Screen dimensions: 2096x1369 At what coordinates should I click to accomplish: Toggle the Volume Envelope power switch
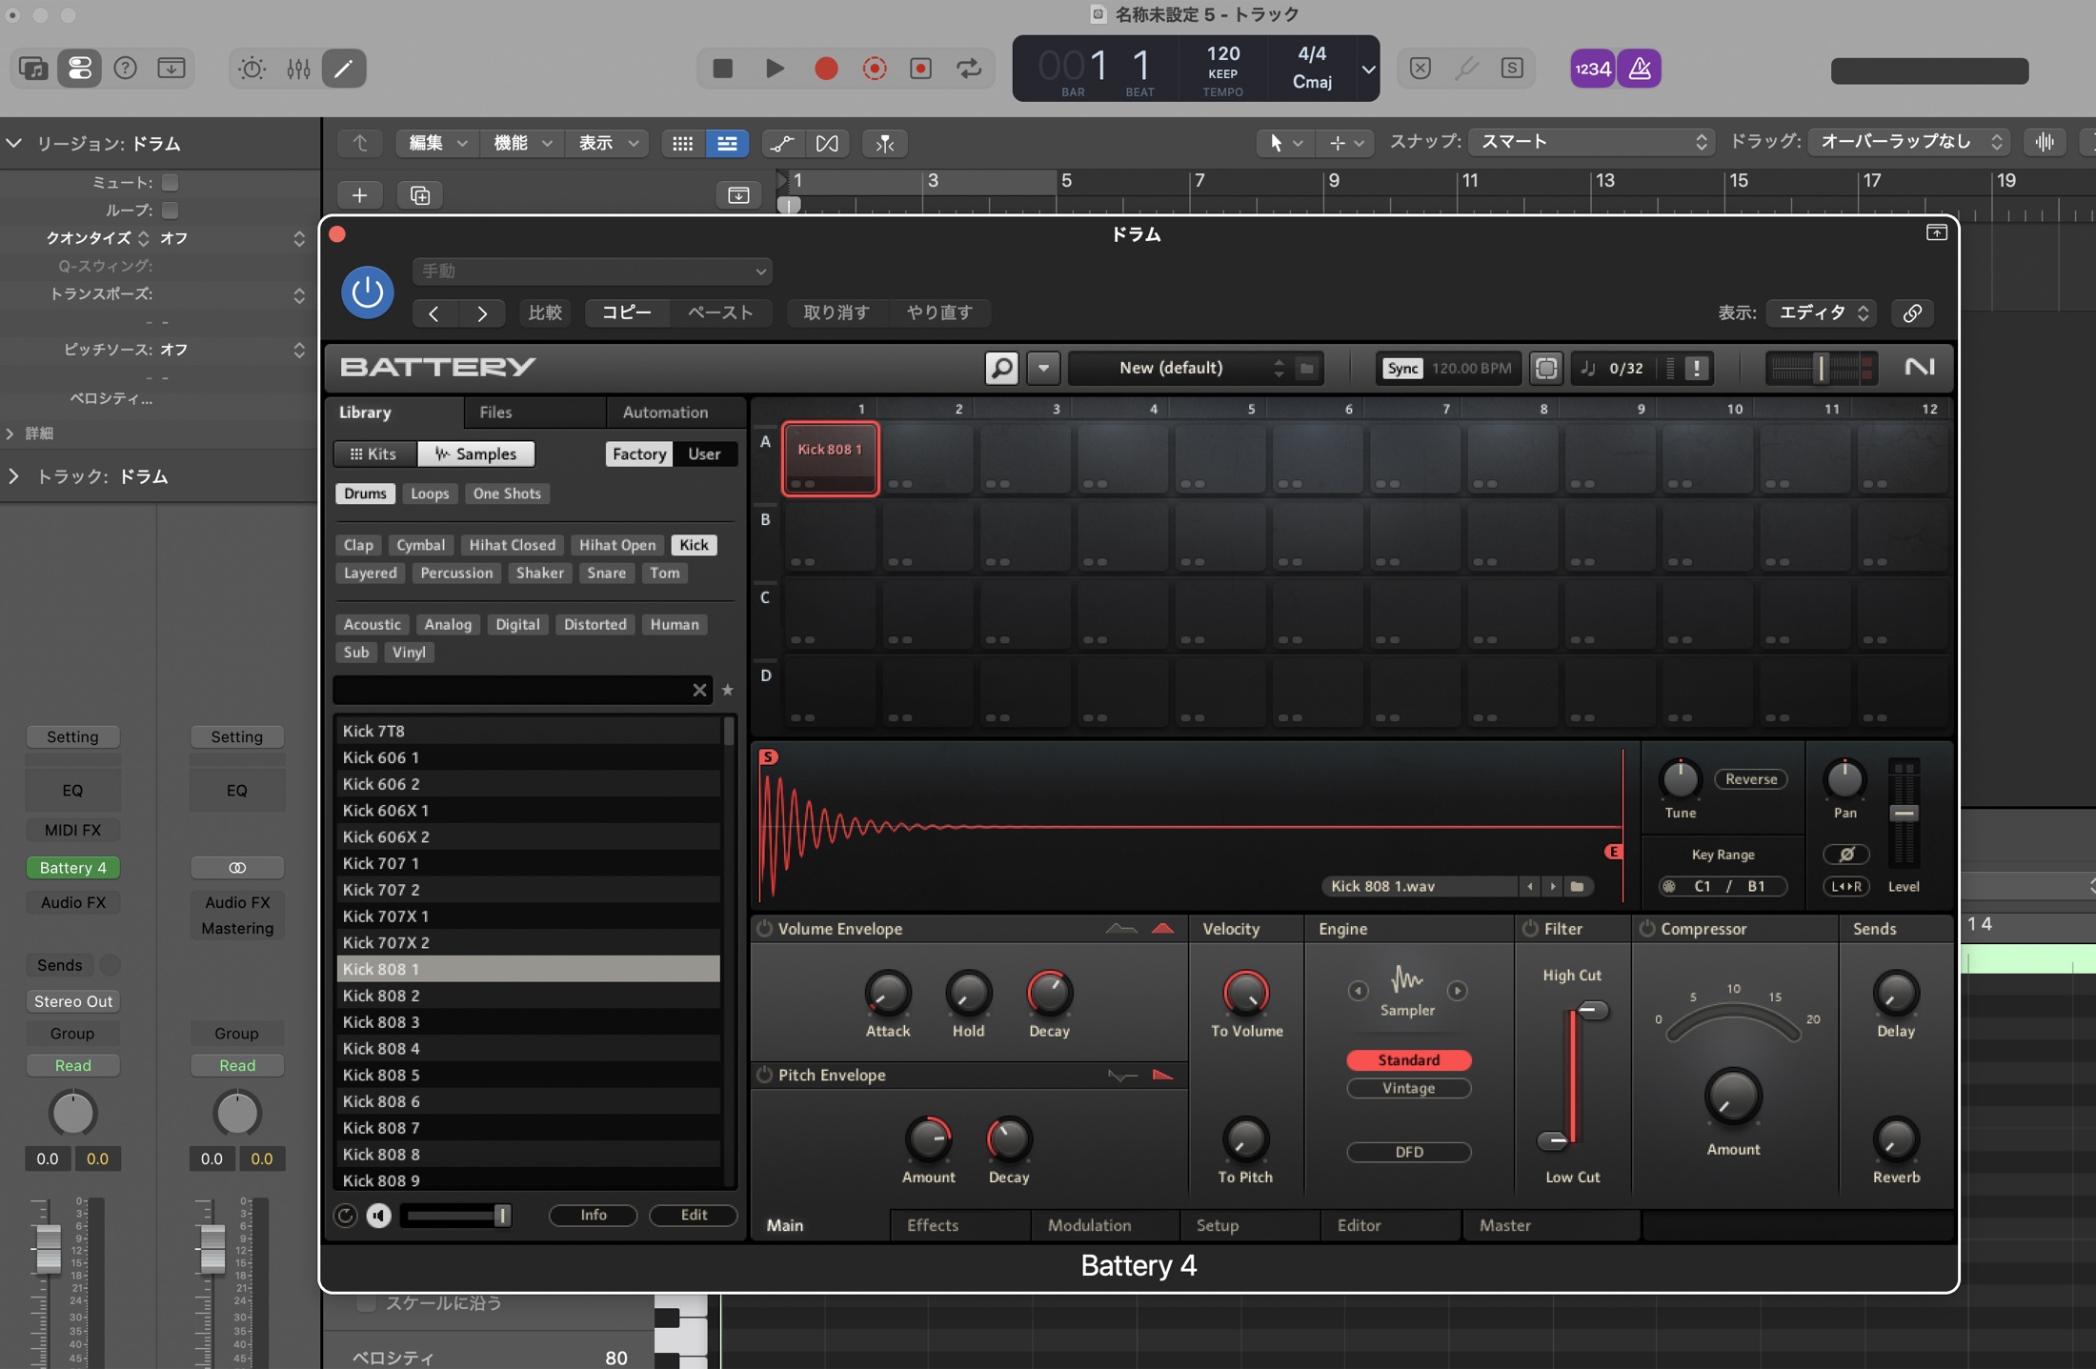point(764,928)
